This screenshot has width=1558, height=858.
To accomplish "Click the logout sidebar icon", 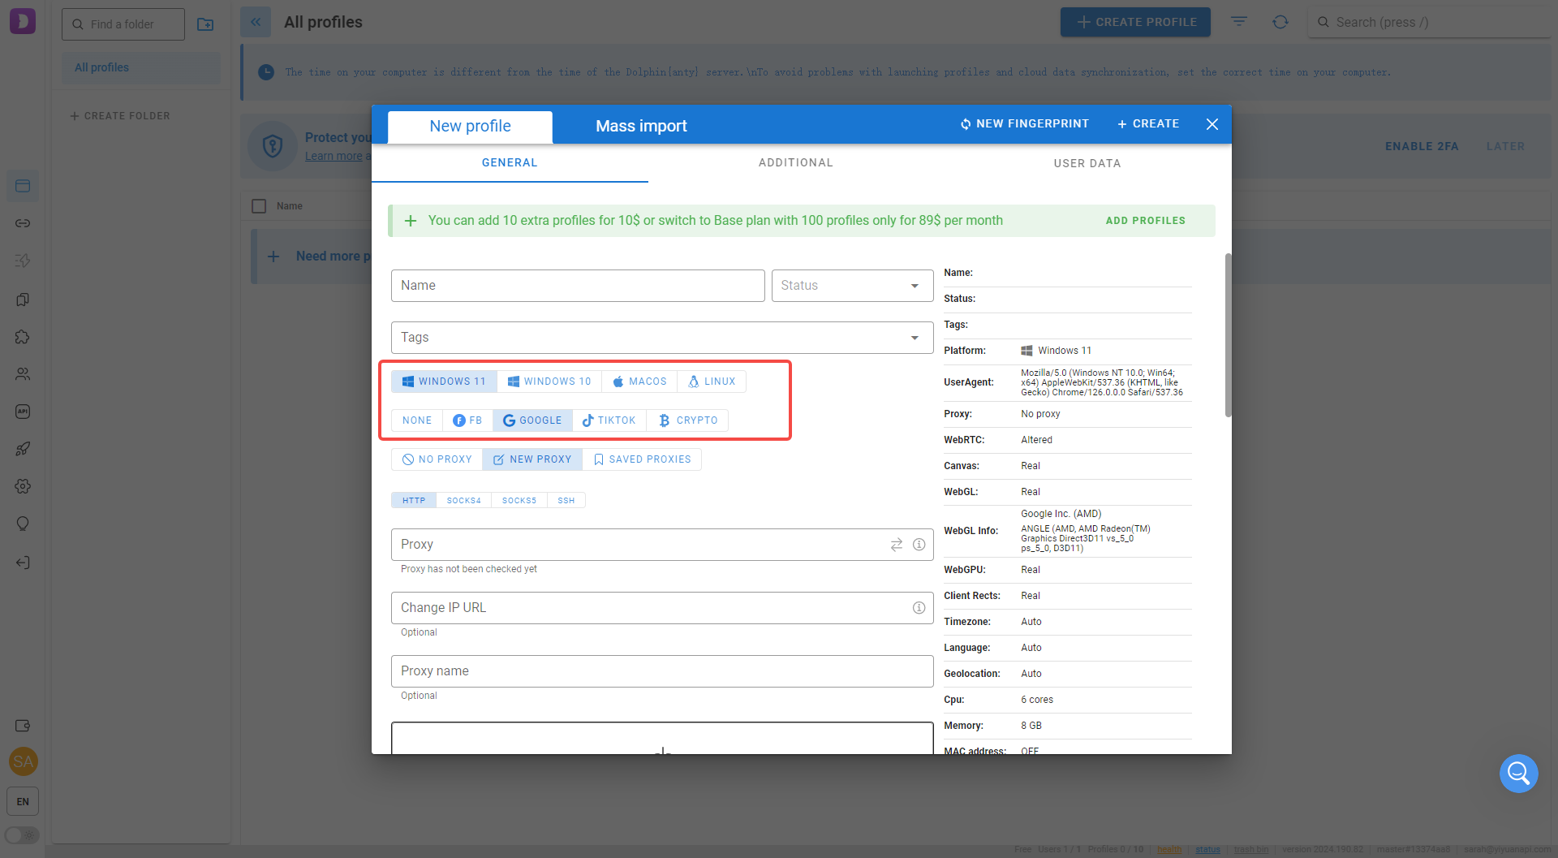I will (23, 563).
